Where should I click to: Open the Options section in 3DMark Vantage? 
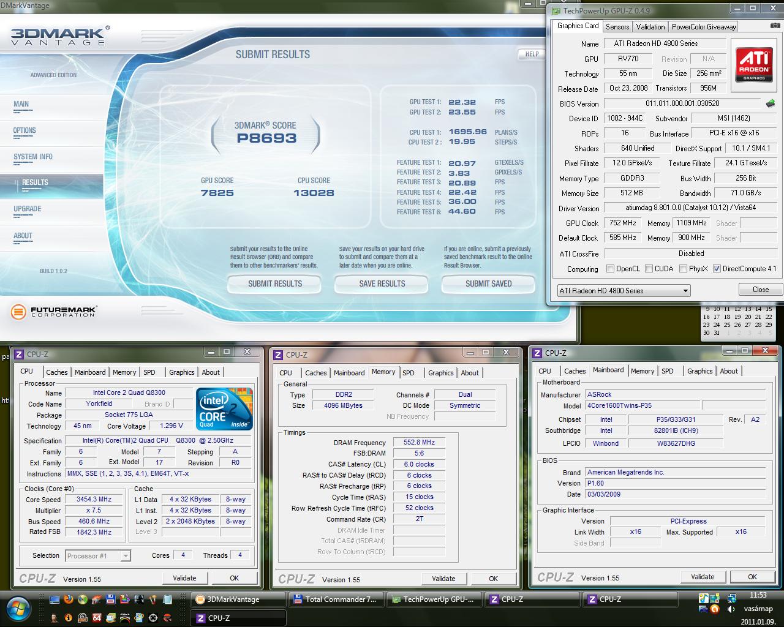[25, 130]
